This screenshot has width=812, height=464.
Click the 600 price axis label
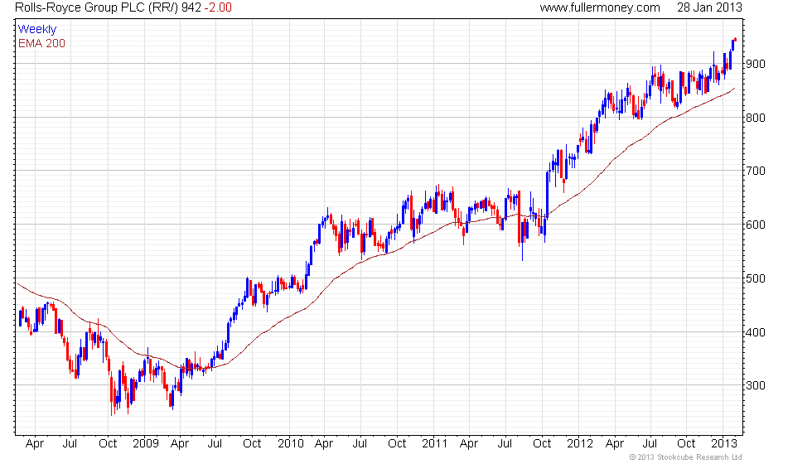tap(756, 225)
